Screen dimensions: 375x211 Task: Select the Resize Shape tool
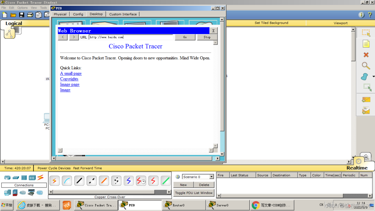[367, 87]
